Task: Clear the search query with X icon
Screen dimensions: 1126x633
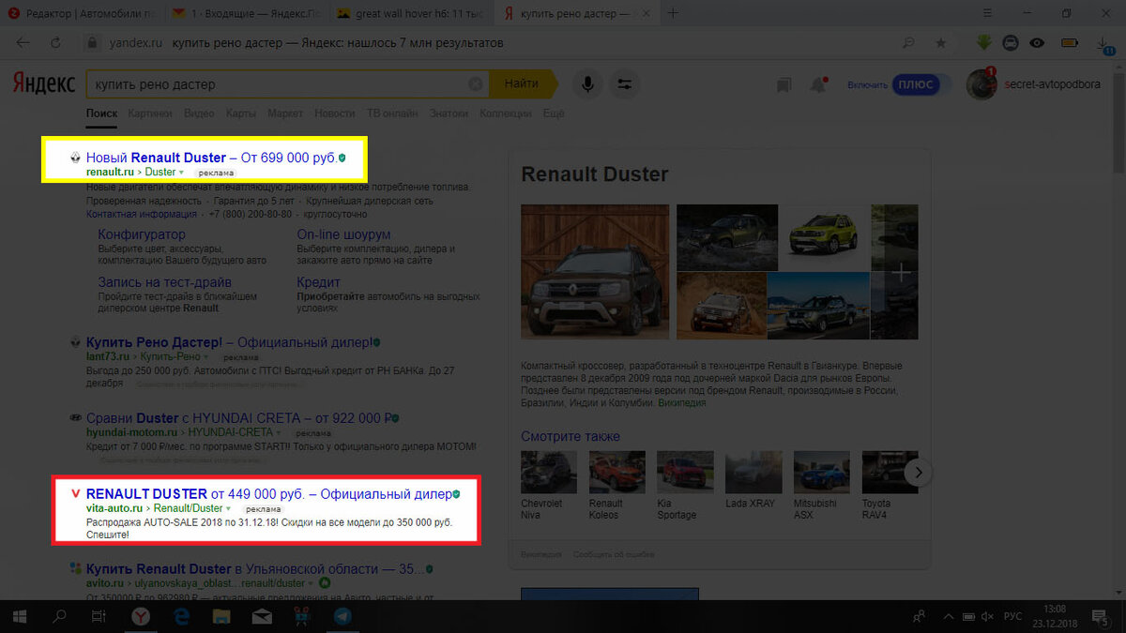Action: [476, 84]
